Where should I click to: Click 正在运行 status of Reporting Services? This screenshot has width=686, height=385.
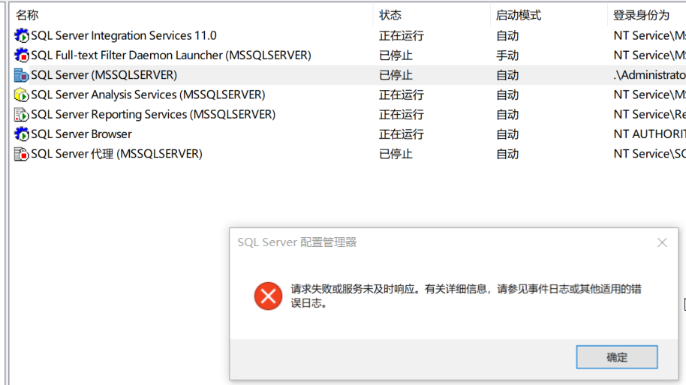tap(402, 115)
